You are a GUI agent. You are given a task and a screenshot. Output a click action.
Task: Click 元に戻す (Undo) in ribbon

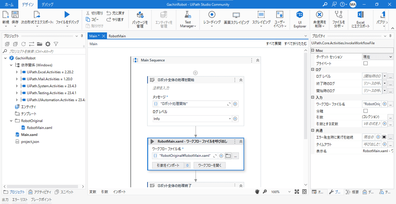point(115,13)
